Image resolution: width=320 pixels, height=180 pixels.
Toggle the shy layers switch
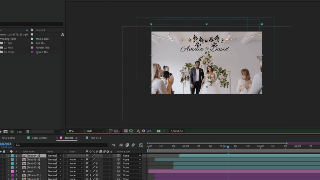tap(121, 145)
